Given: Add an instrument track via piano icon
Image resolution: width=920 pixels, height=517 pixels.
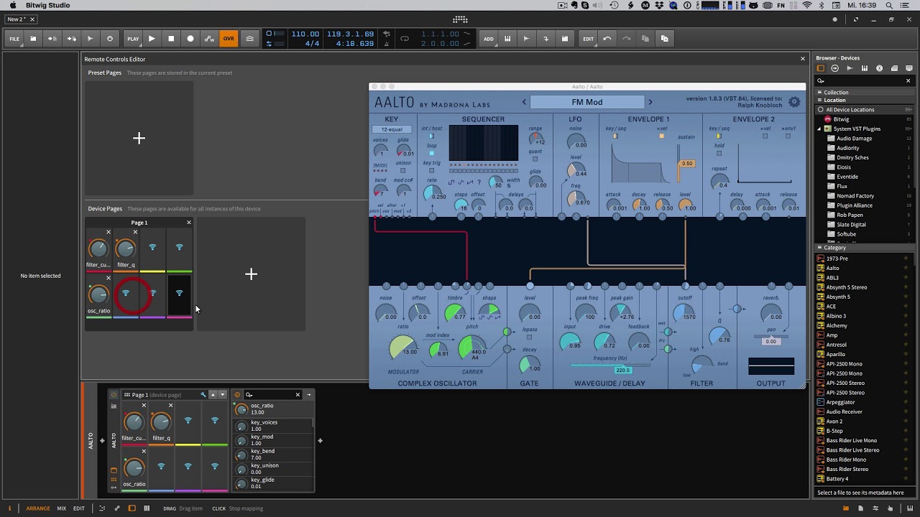Looking at the screenshot, I should click(x=507, y=39).
